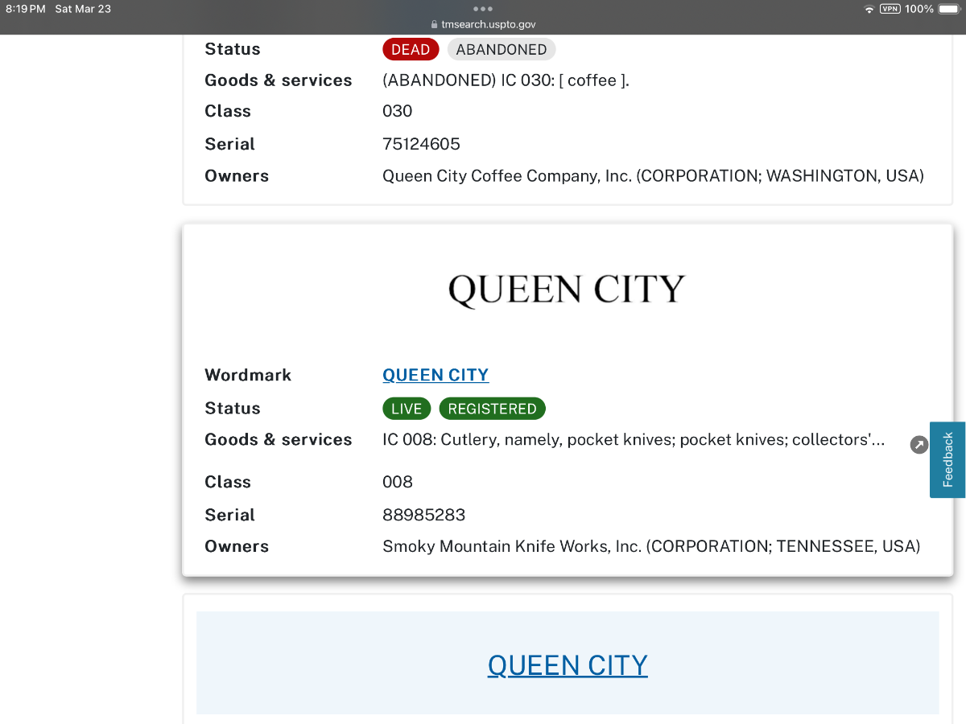Screen dimensions: 966x724
Task: Tap the battery icon in status bar
Action: click(949, 9)
